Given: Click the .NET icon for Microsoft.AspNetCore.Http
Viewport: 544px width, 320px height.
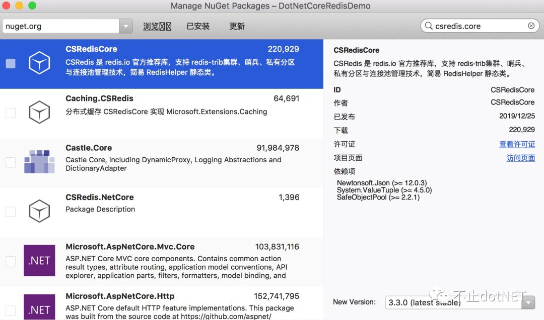Looking at the screenshot, I should pos(39,307).
